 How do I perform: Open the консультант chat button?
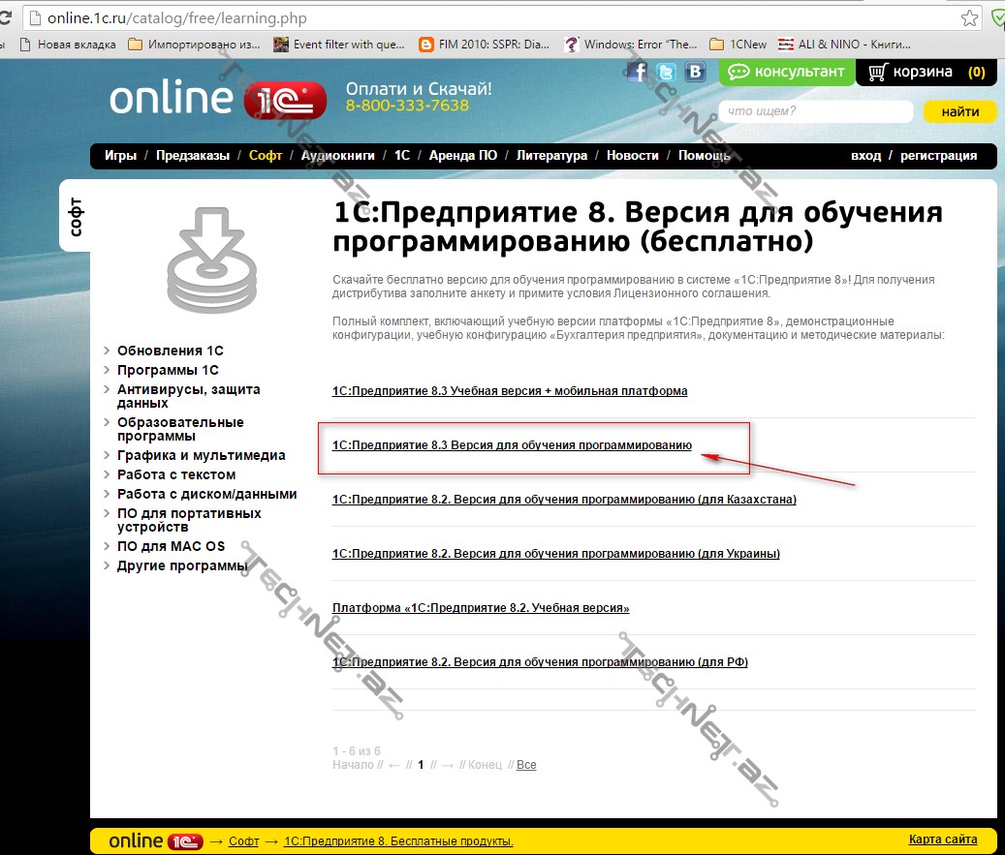tap(788, 72)
